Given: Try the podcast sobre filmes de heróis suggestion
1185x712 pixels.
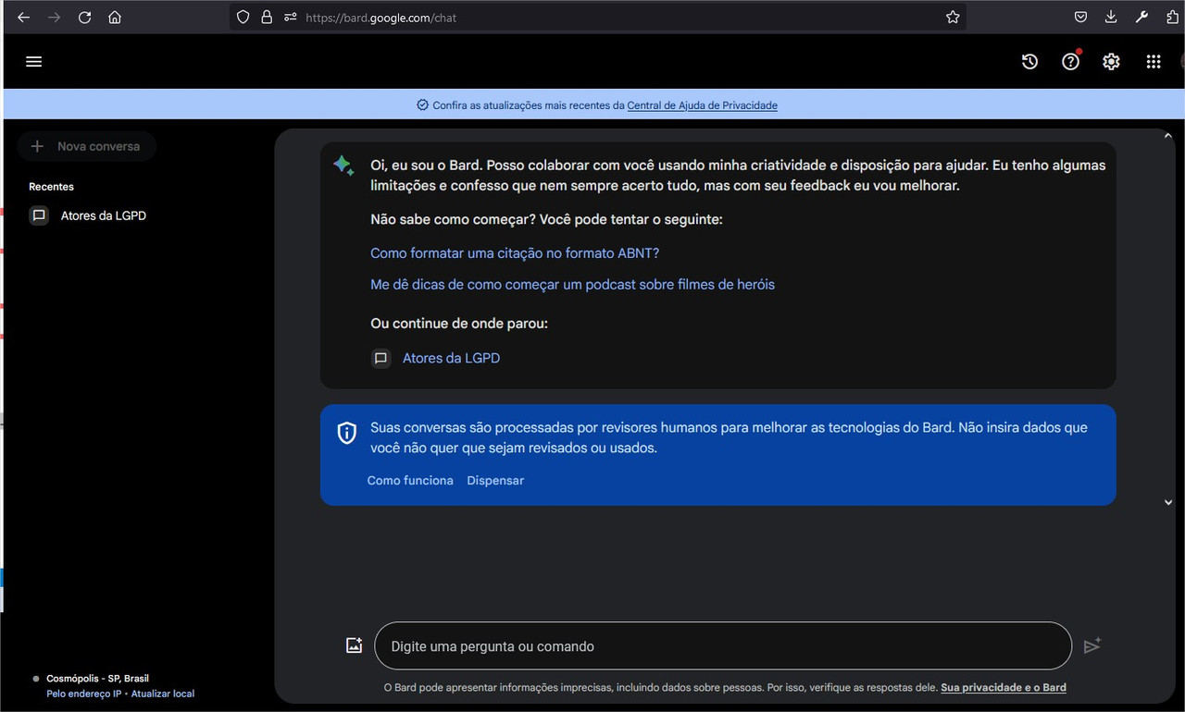Looking at the screenshot, I should (572, 284).
